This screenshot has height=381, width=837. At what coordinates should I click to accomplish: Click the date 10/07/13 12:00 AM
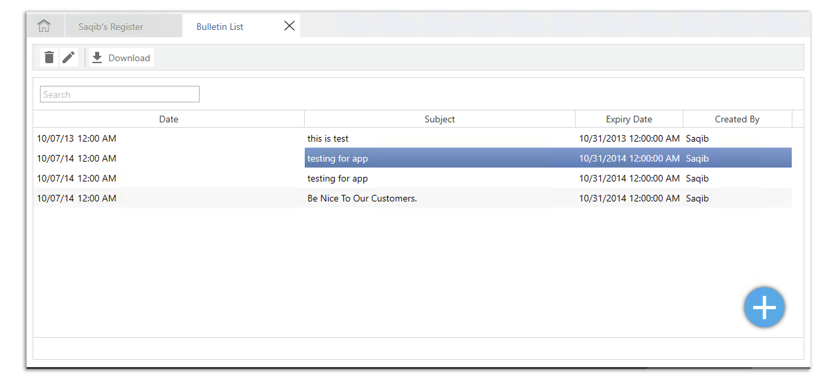[77, 138]
